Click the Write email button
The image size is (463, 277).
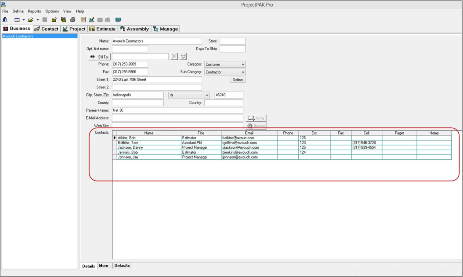point(256,118)
